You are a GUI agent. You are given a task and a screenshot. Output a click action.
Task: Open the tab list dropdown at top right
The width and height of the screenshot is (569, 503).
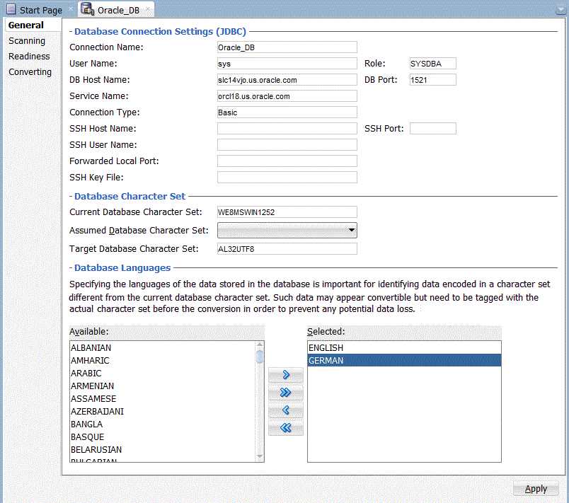click(561, 11)
